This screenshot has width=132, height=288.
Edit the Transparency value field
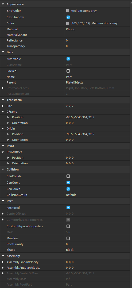(x=98, y=46)
